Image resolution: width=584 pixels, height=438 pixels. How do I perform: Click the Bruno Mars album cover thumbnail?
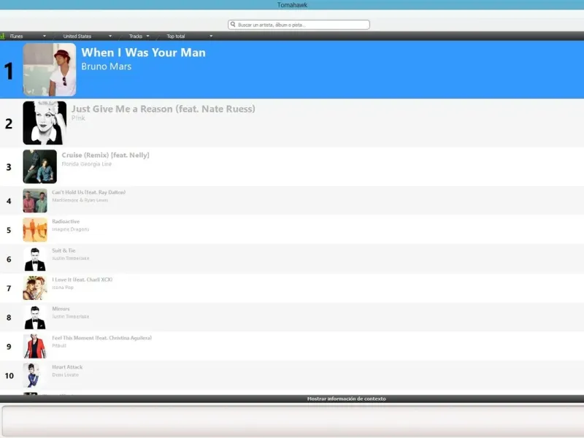pos(50,69)
